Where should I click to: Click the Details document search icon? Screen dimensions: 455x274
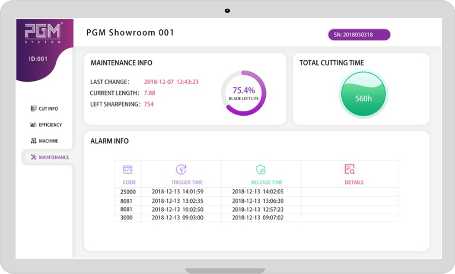350,169
